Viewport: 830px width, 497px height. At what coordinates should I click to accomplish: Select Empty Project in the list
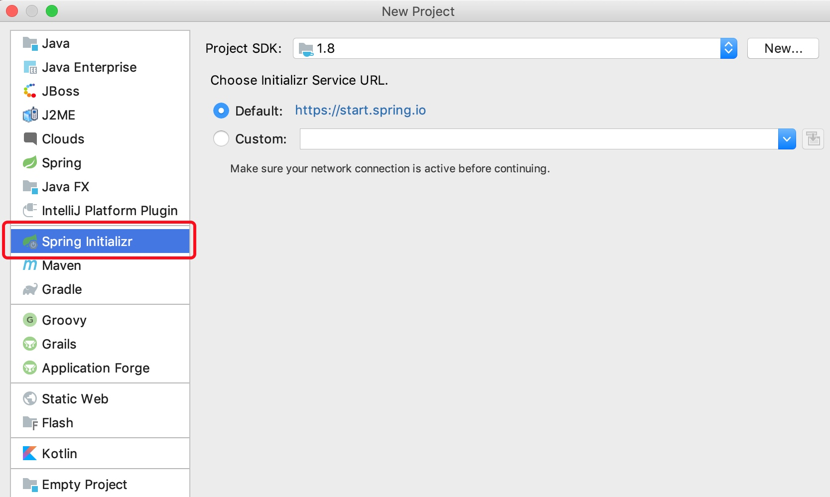coord(100,485)
